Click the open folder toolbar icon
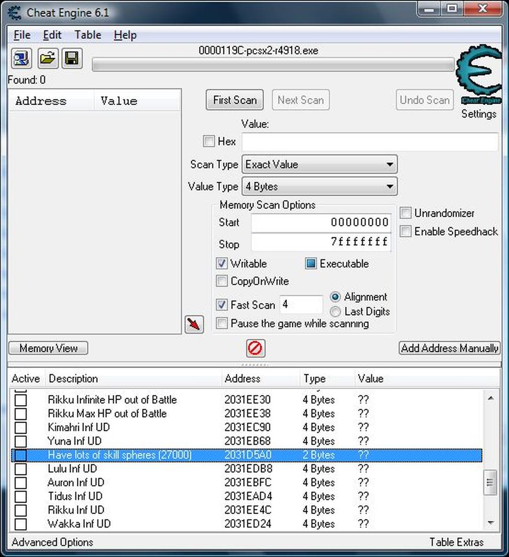Screen dimensions: 509x557 point(48,59)
